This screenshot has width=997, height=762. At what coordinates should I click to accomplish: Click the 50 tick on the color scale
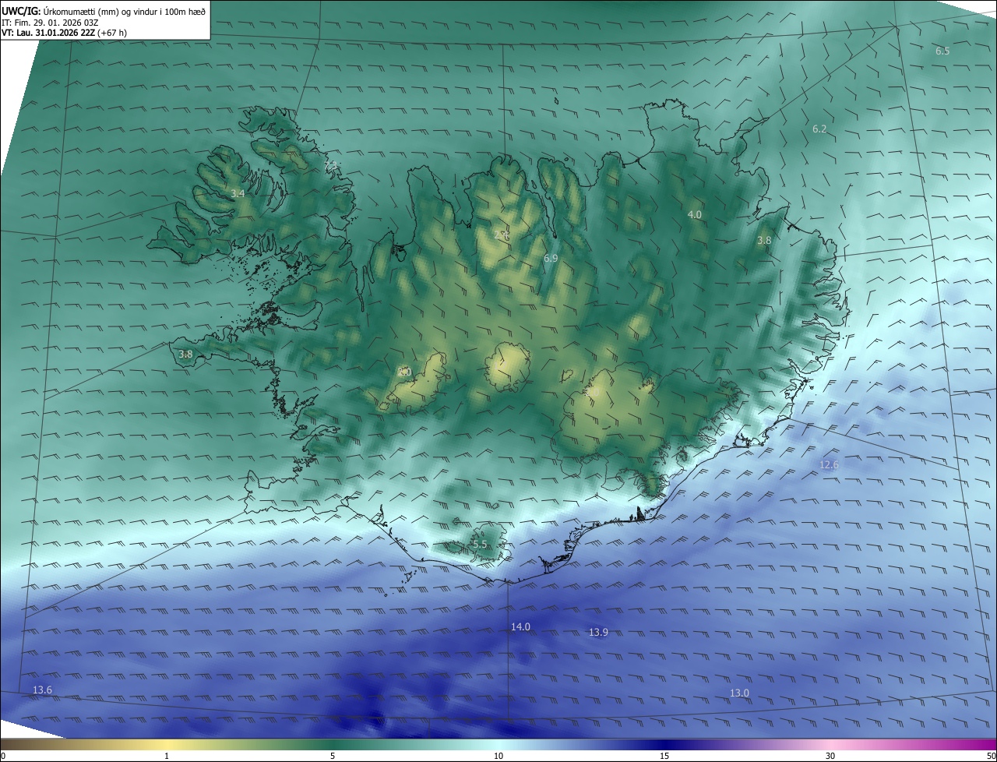tap(991, 756)
